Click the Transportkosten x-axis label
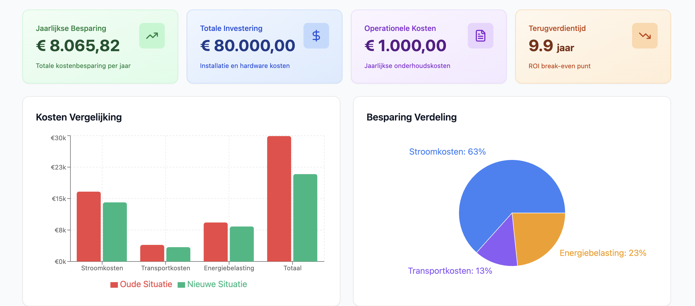Image resolution: width=695 pixels, height=306 pixels. pos(165,268)
